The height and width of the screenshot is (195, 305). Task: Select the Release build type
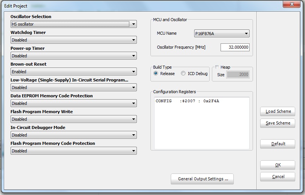click(156, 74)
